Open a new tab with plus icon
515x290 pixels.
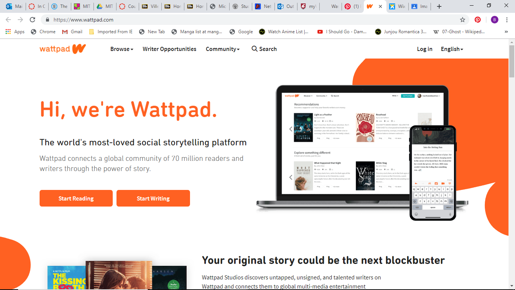pyautogui.click(x=439, y=6)
